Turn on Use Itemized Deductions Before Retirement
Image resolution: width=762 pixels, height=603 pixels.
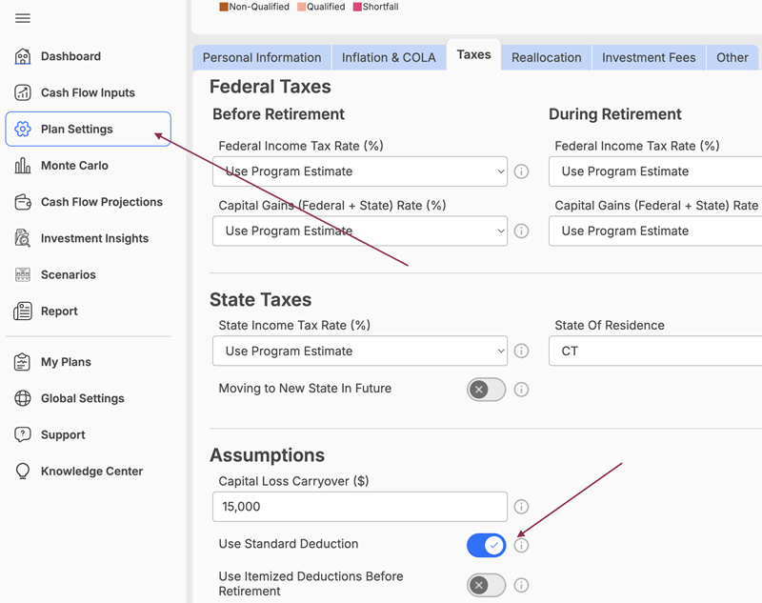(x=486, y=585)
